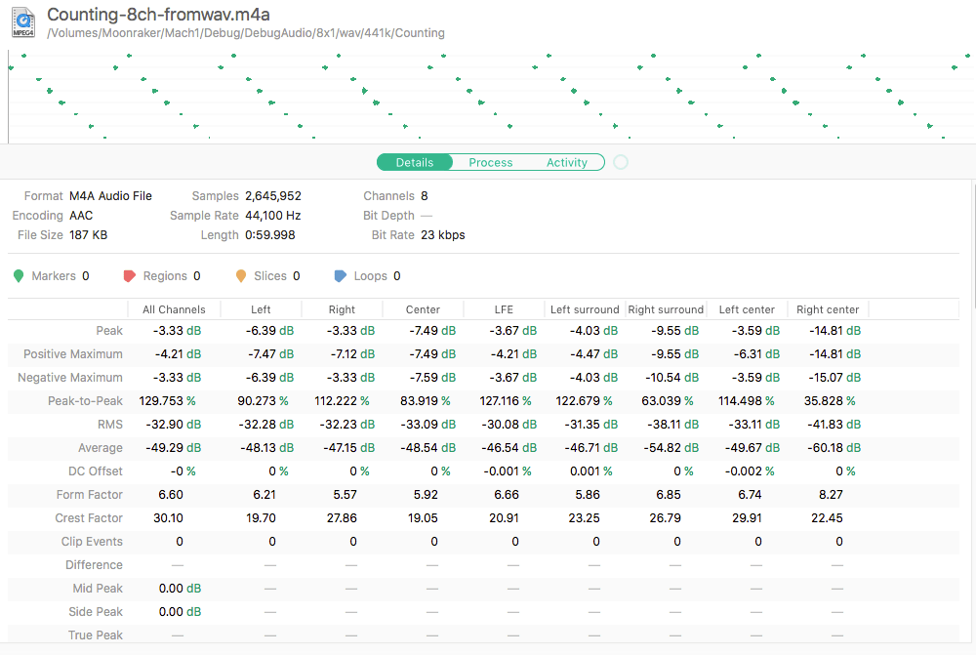The width and height of the screenshot is (976, 655).
Task: Click the Difference row label
Action: pyautogui.click(x=94, y=565)
